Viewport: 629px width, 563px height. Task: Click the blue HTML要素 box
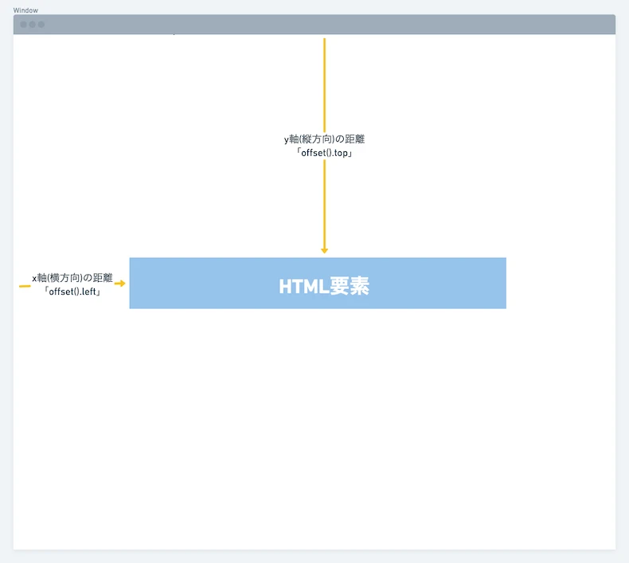coord(318,283)
